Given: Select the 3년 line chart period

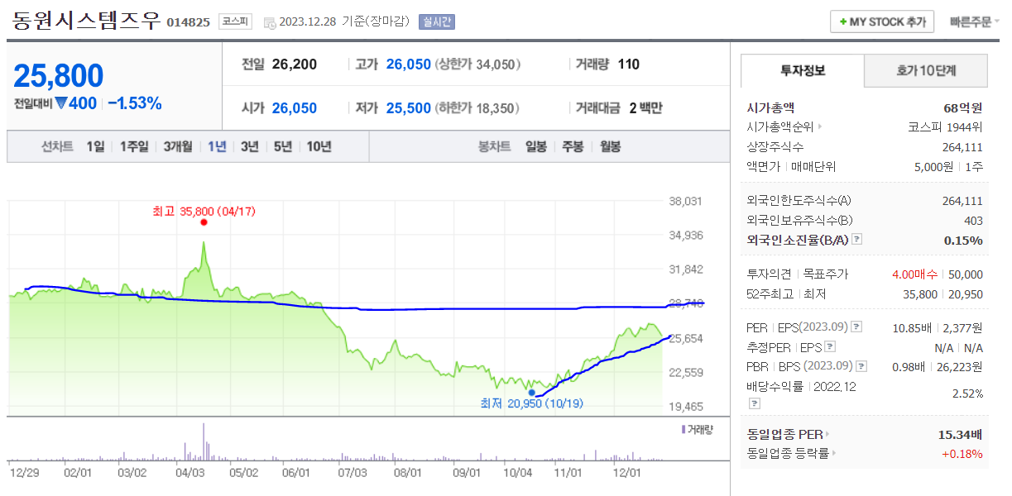Looking at the screenshot, I should [249, 146].
